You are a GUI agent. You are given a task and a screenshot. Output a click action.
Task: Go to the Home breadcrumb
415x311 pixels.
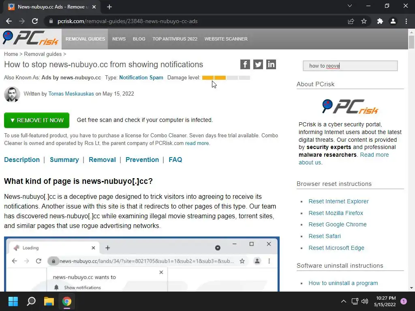click(11, 54)
